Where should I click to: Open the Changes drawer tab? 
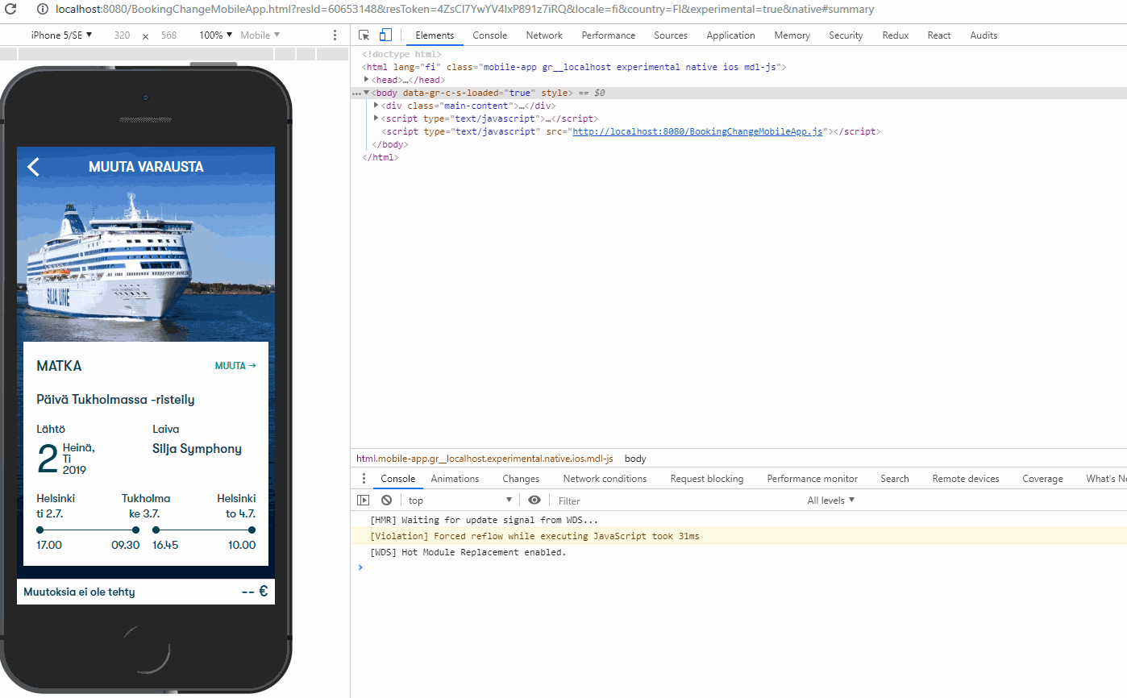click(521, 479)
